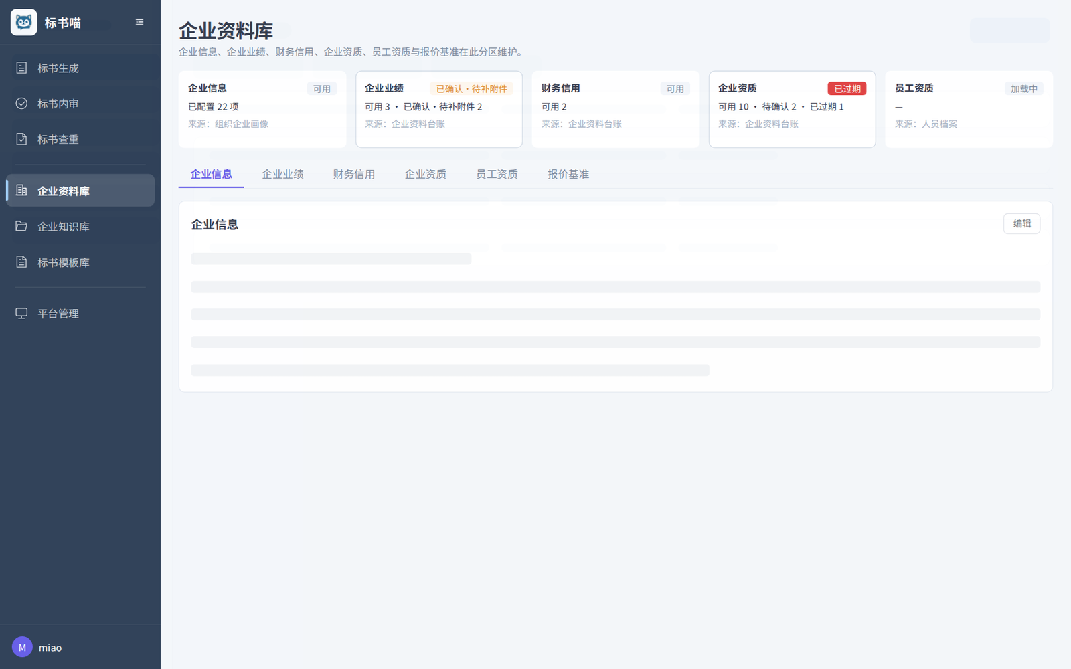Click the purple M user avatar
This screenshot has height=669, width=1071.
(x=22, y=647)
